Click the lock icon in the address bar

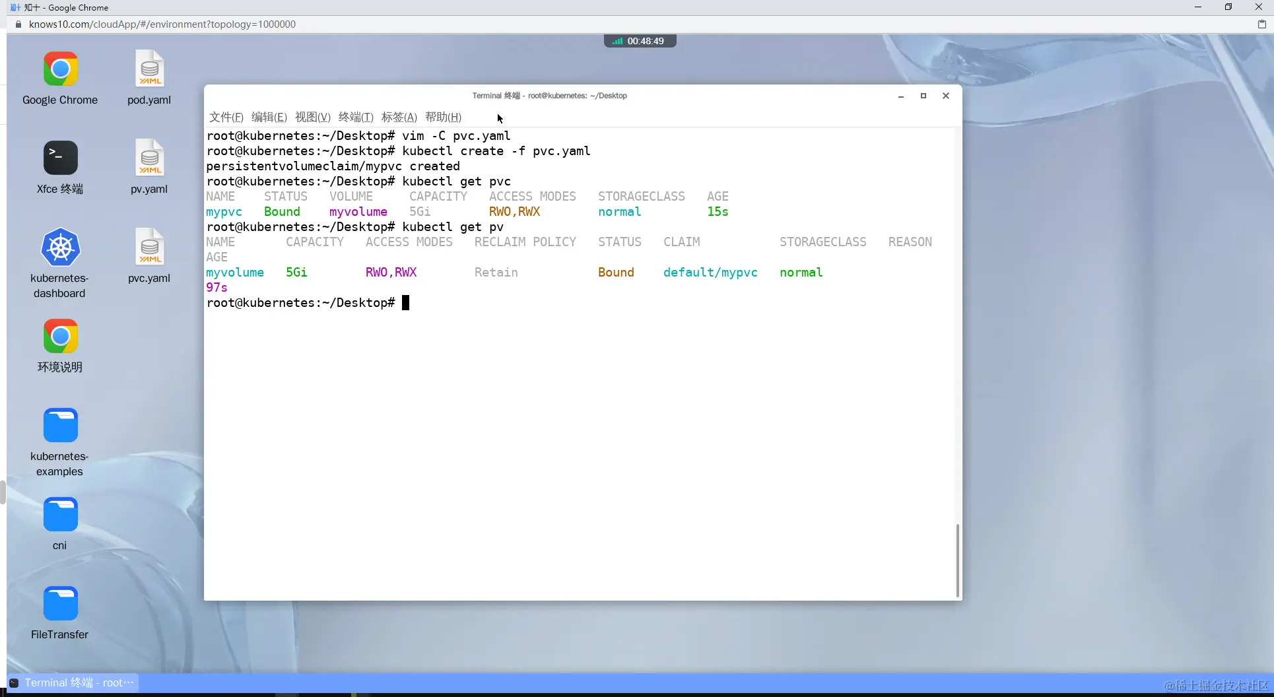18,24
